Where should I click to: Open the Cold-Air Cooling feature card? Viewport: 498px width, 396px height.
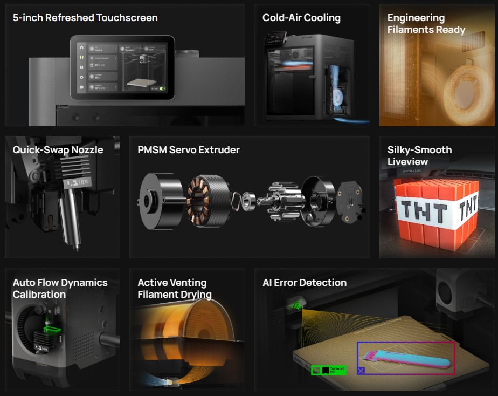click(x=312, y=65)
